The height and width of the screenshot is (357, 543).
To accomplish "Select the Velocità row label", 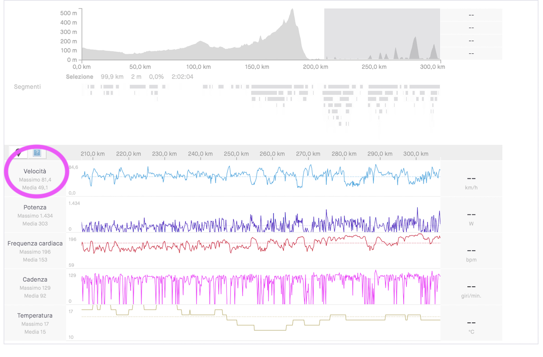I will [x=35, y=171].
